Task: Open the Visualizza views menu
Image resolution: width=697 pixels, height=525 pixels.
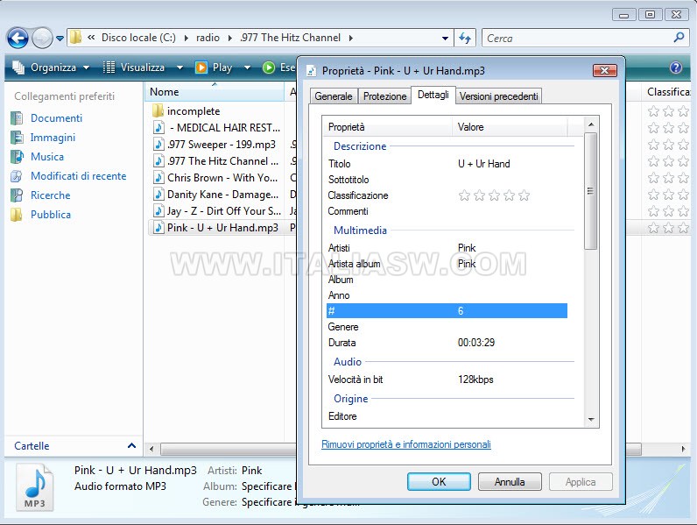Action: coord(143,67)
